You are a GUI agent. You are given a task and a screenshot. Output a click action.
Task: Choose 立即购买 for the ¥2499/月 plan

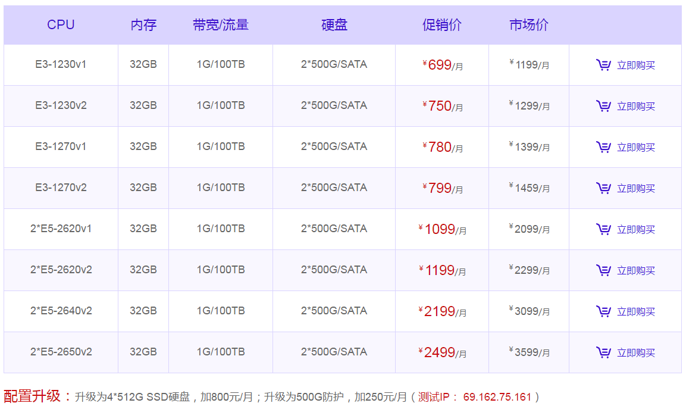[x=635, y=352]
